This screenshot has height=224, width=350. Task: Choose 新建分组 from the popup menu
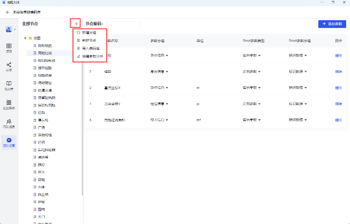[88, 32]
